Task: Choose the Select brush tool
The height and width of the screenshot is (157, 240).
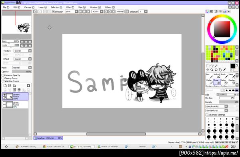Action: click(224, 82)
